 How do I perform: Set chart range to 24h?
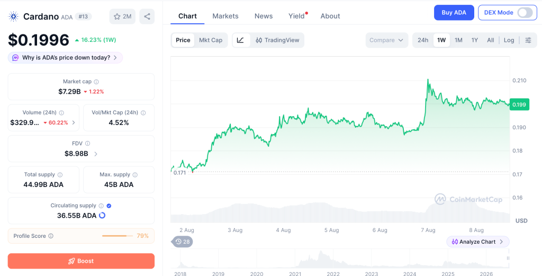point(423,40)
